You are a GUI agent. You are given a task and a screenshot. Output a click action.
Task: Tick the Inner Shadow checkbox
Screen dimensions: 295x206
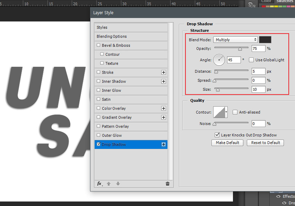(x=98, y=81)
